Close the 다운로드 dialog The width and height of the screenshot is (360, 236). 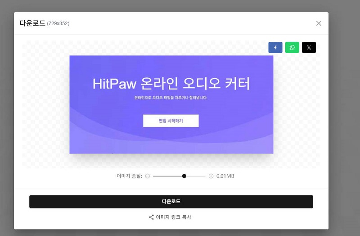(x=319, y=23)
